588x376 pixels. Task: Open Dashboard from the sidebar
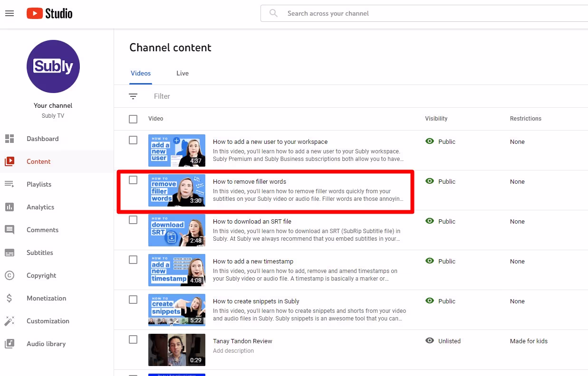(43, 139)
